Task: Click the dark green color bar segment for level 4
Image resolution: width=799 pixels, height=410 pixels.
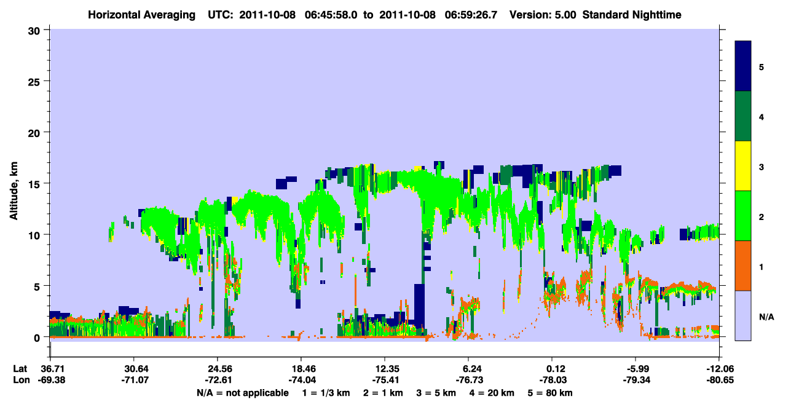Action: point(744,116)
